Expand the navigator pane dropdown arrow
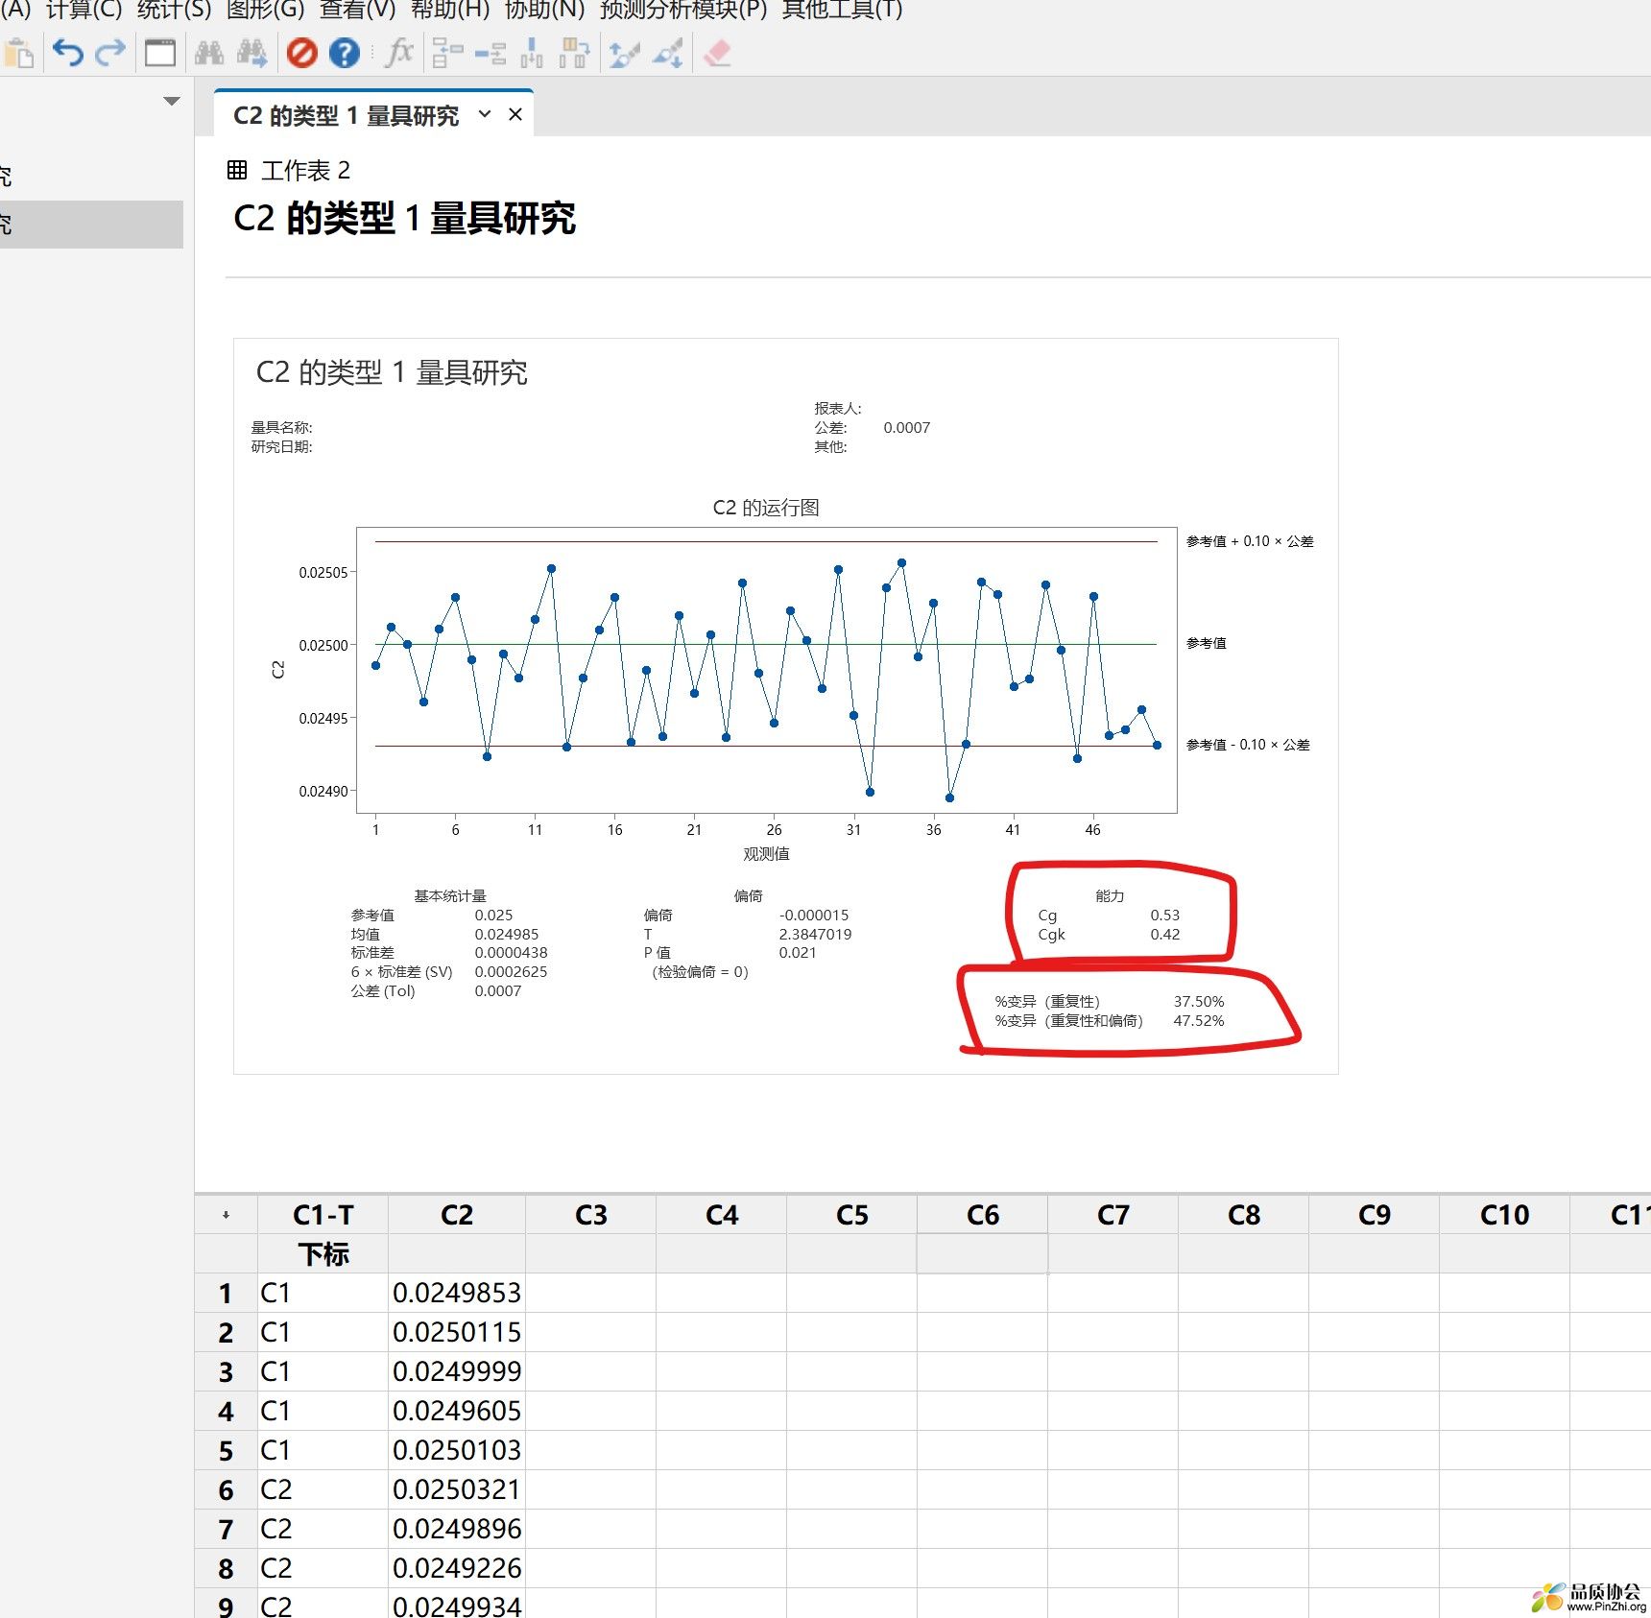 tap(172, 101)
